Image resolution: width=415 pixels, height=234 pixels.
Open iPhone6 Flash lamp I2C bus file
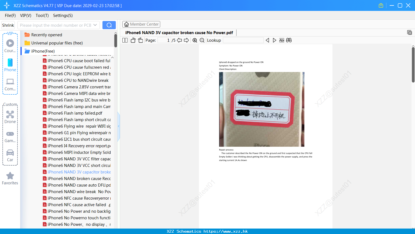point(79,100)
